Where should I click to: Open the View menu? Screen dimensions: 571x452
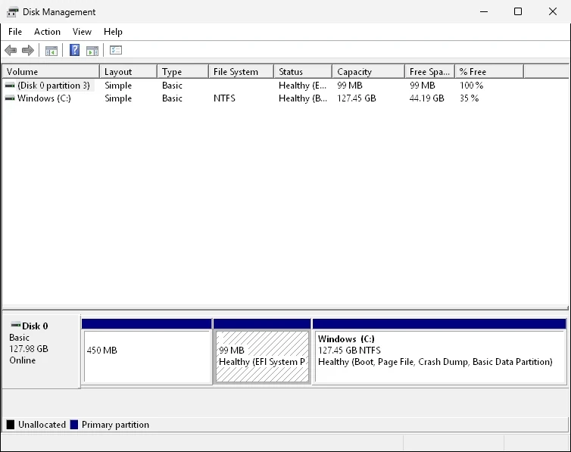coord(82,32)
